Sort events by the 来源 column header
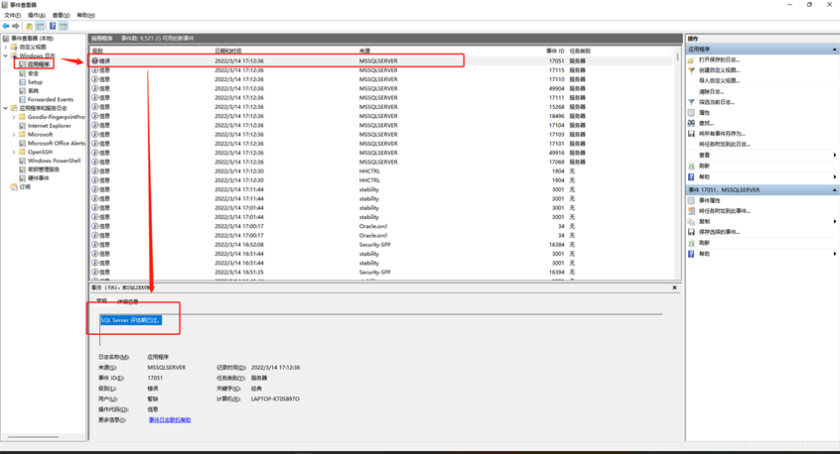Screen dimensions: 840x454 [365, 51]
